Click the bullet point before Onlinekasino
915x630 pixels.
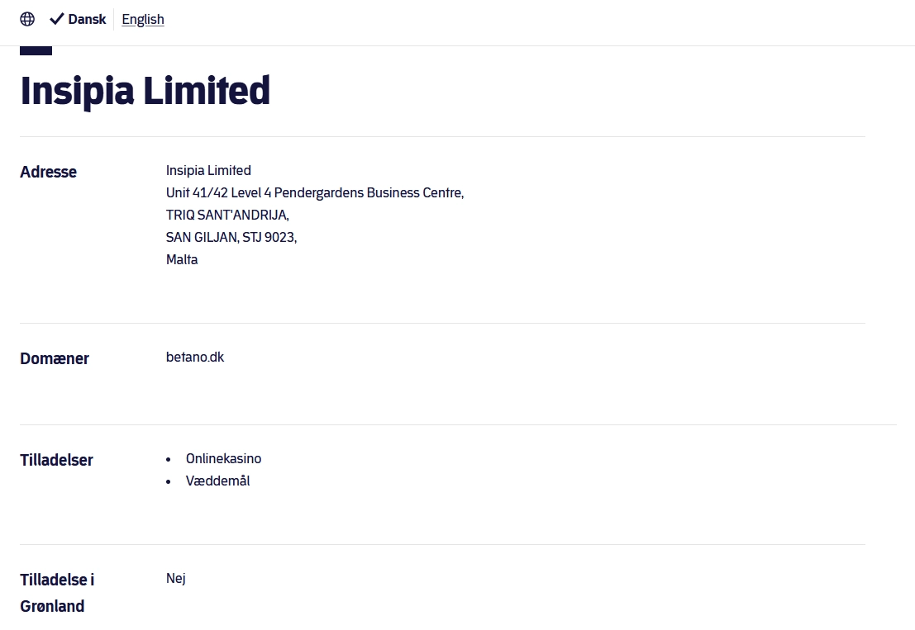pyautogui.click(x=168, y=460)
